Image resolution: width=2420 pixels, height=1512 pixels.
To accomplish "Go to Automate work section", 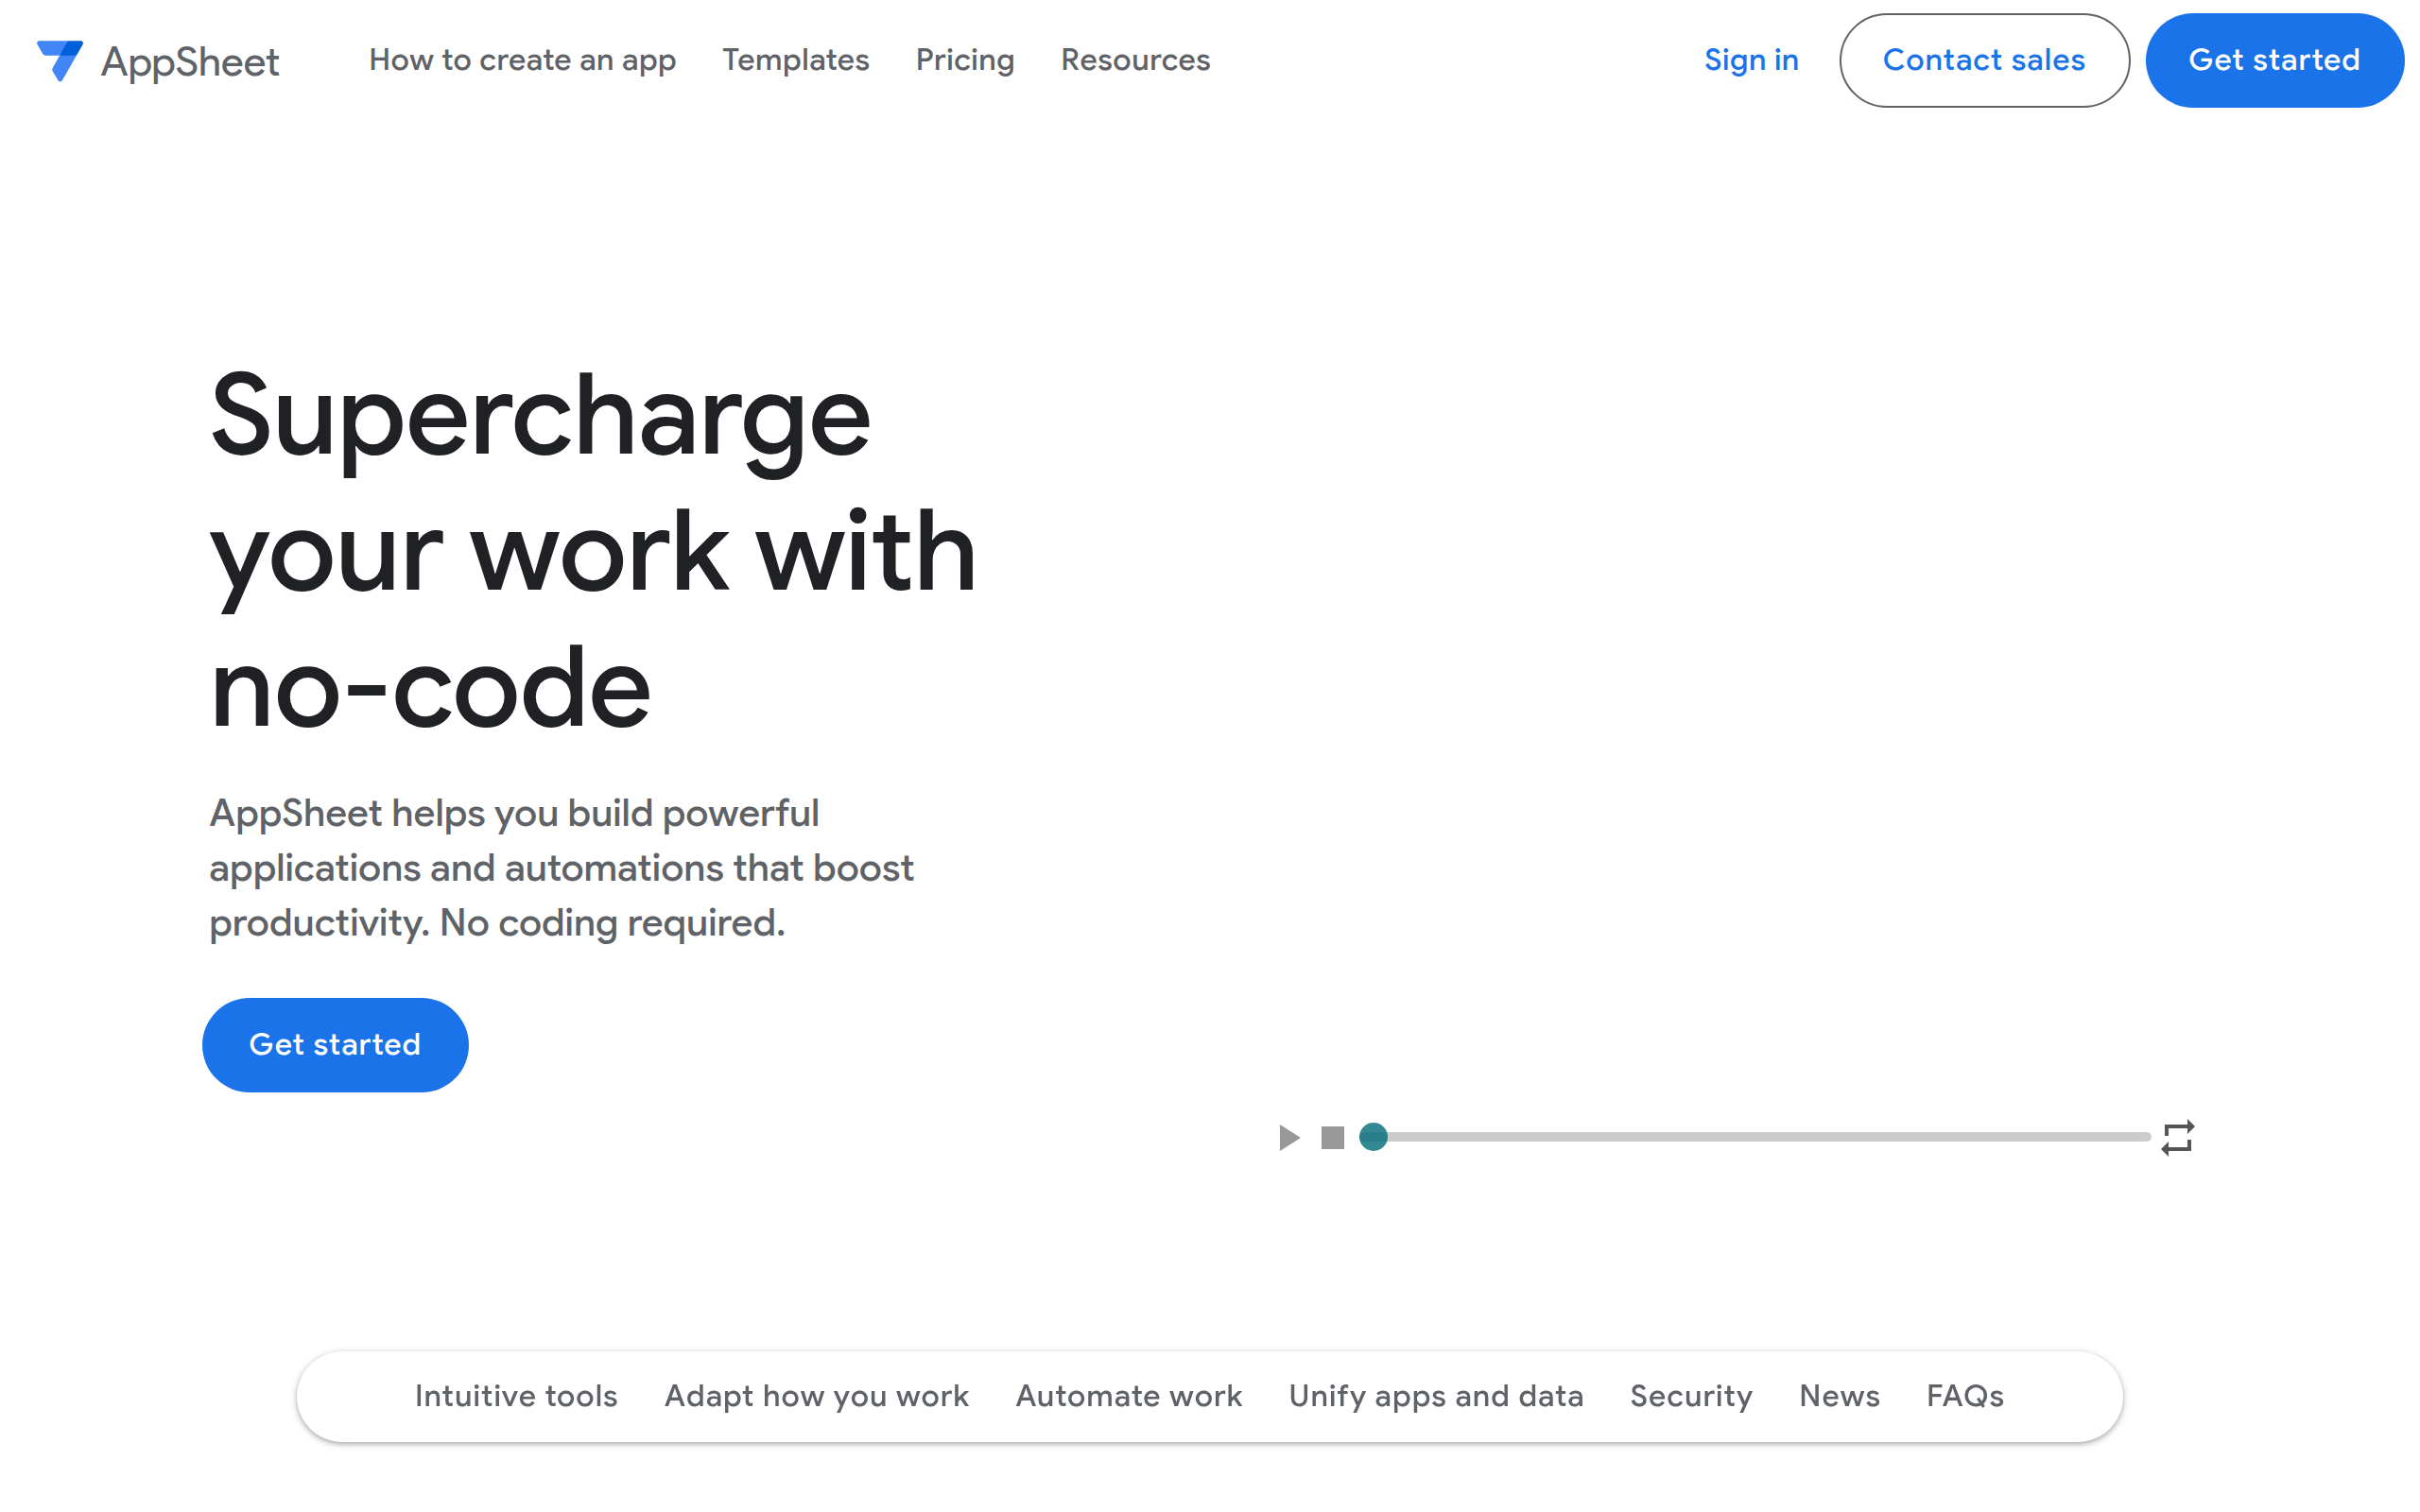I will (1128, 1396).
